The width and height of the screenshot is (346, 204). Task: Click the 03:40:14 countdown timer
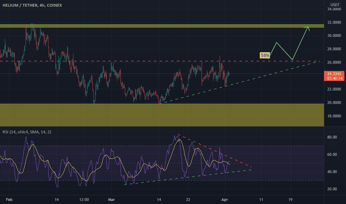[334, 78]
